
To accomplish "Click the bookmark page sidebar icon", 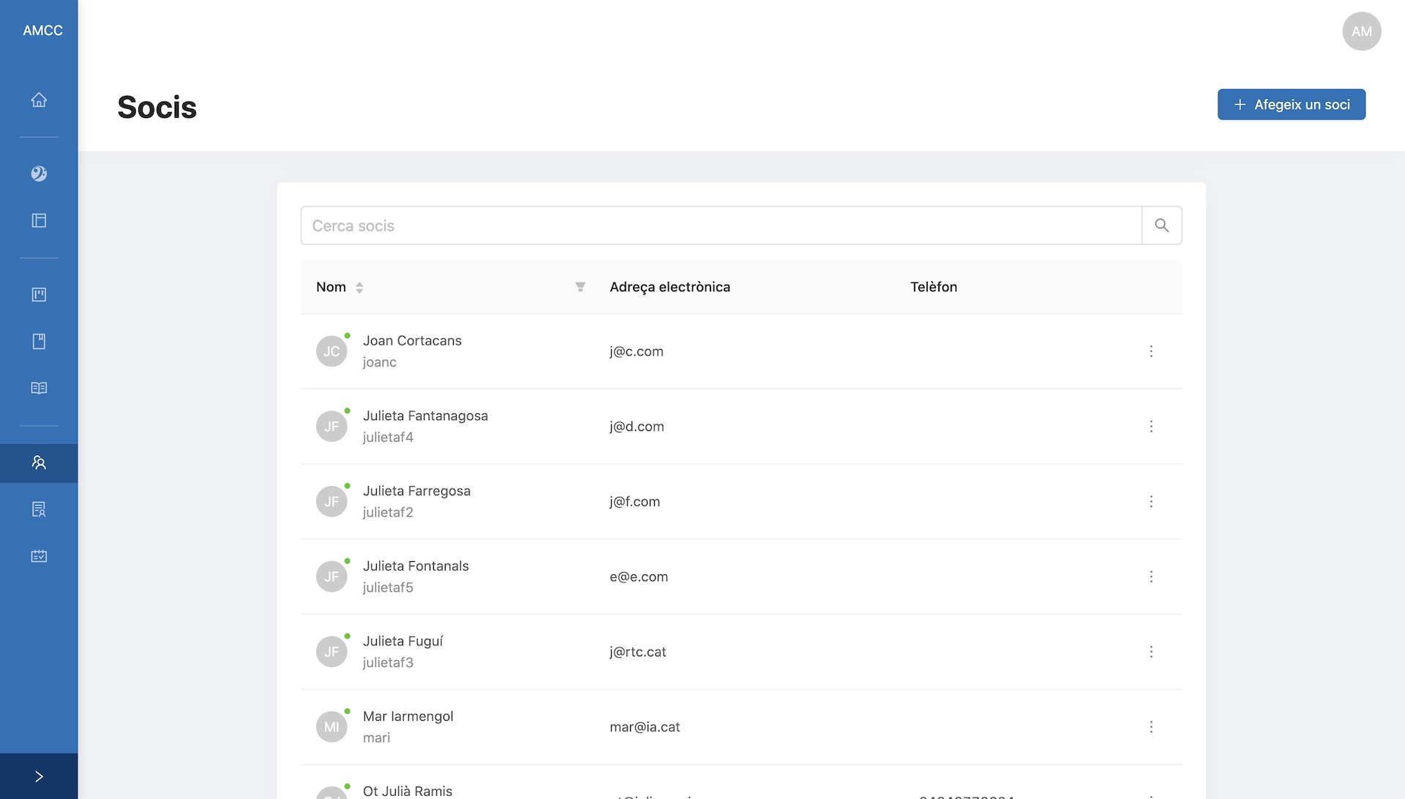I will pyautogui.click(x=39, y=341).
